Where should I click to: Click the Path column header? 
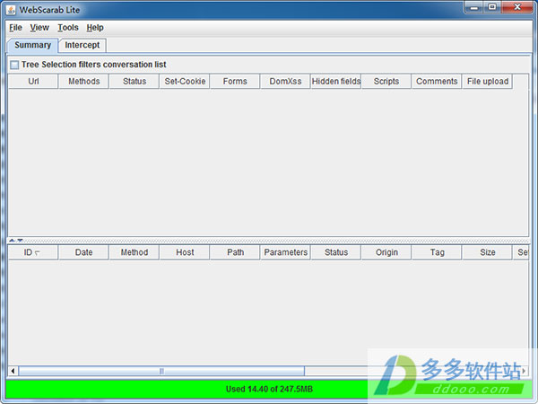point(235,252)
